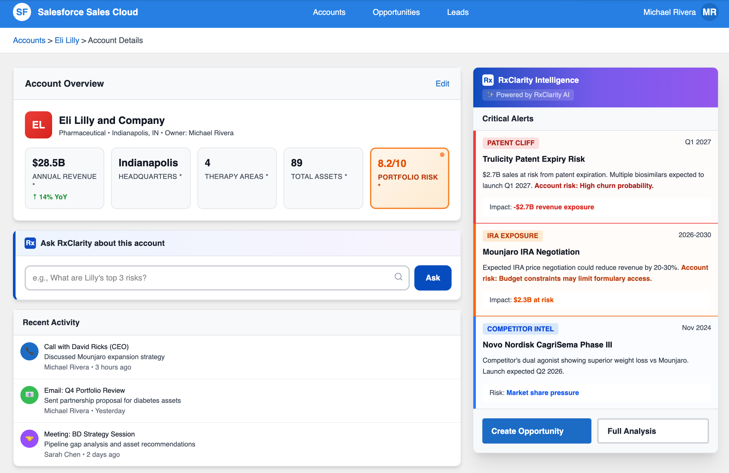Click the Create Opportunity button
Viewport: 729px width, 473px height.
[x=536, y=431]
